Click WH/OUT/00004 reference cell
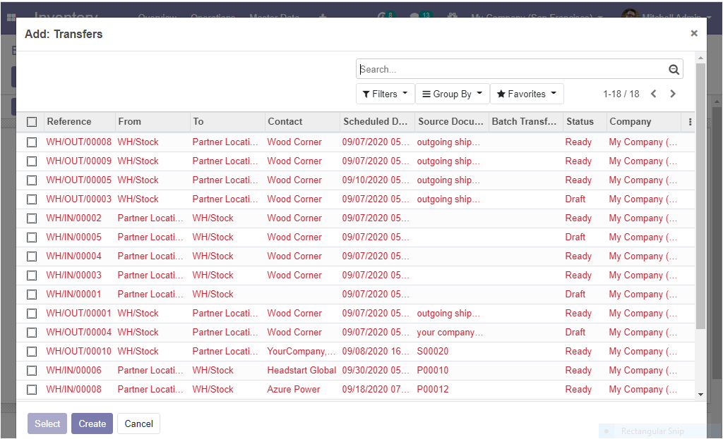This screenshot has width=723, height=439. point(79,332)
